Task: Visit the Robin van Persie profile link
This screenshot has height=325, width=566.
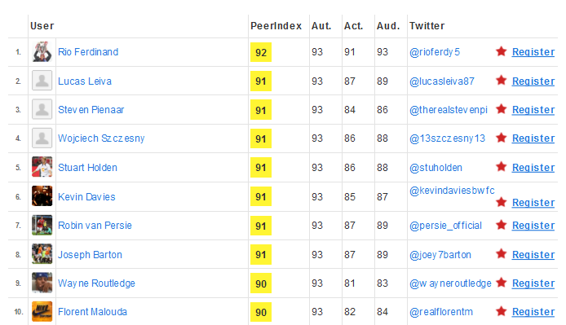Action: tap(95, 226)
